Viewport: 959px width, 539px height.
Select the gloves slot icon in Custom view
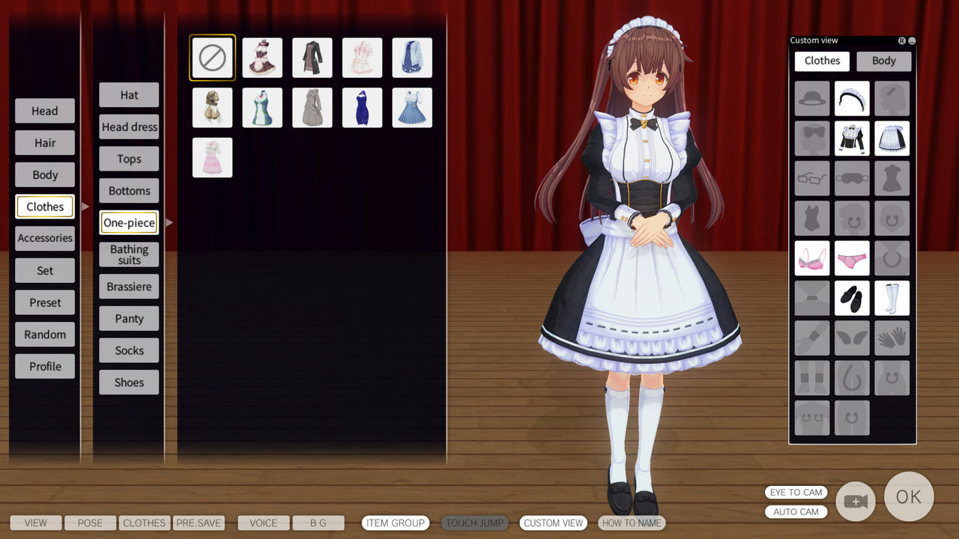[892, 337]
